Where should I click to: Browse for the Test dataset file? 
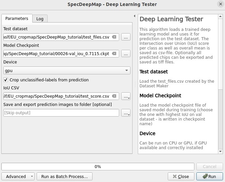(x=126, y=37)
